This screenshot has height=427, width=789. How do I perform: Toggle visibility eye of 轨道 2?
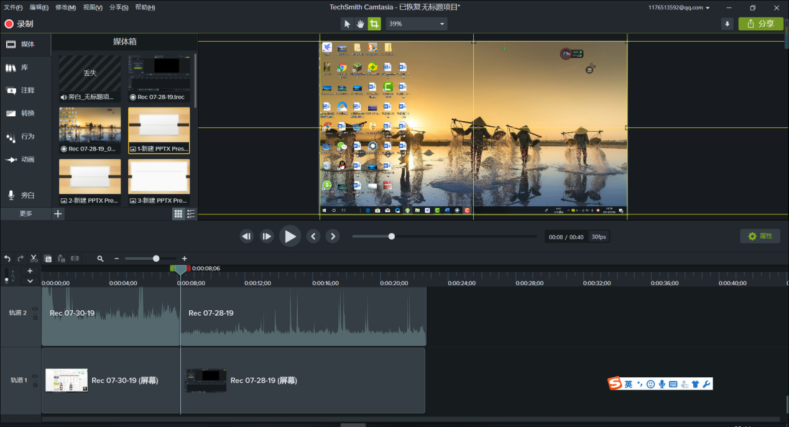35,309
